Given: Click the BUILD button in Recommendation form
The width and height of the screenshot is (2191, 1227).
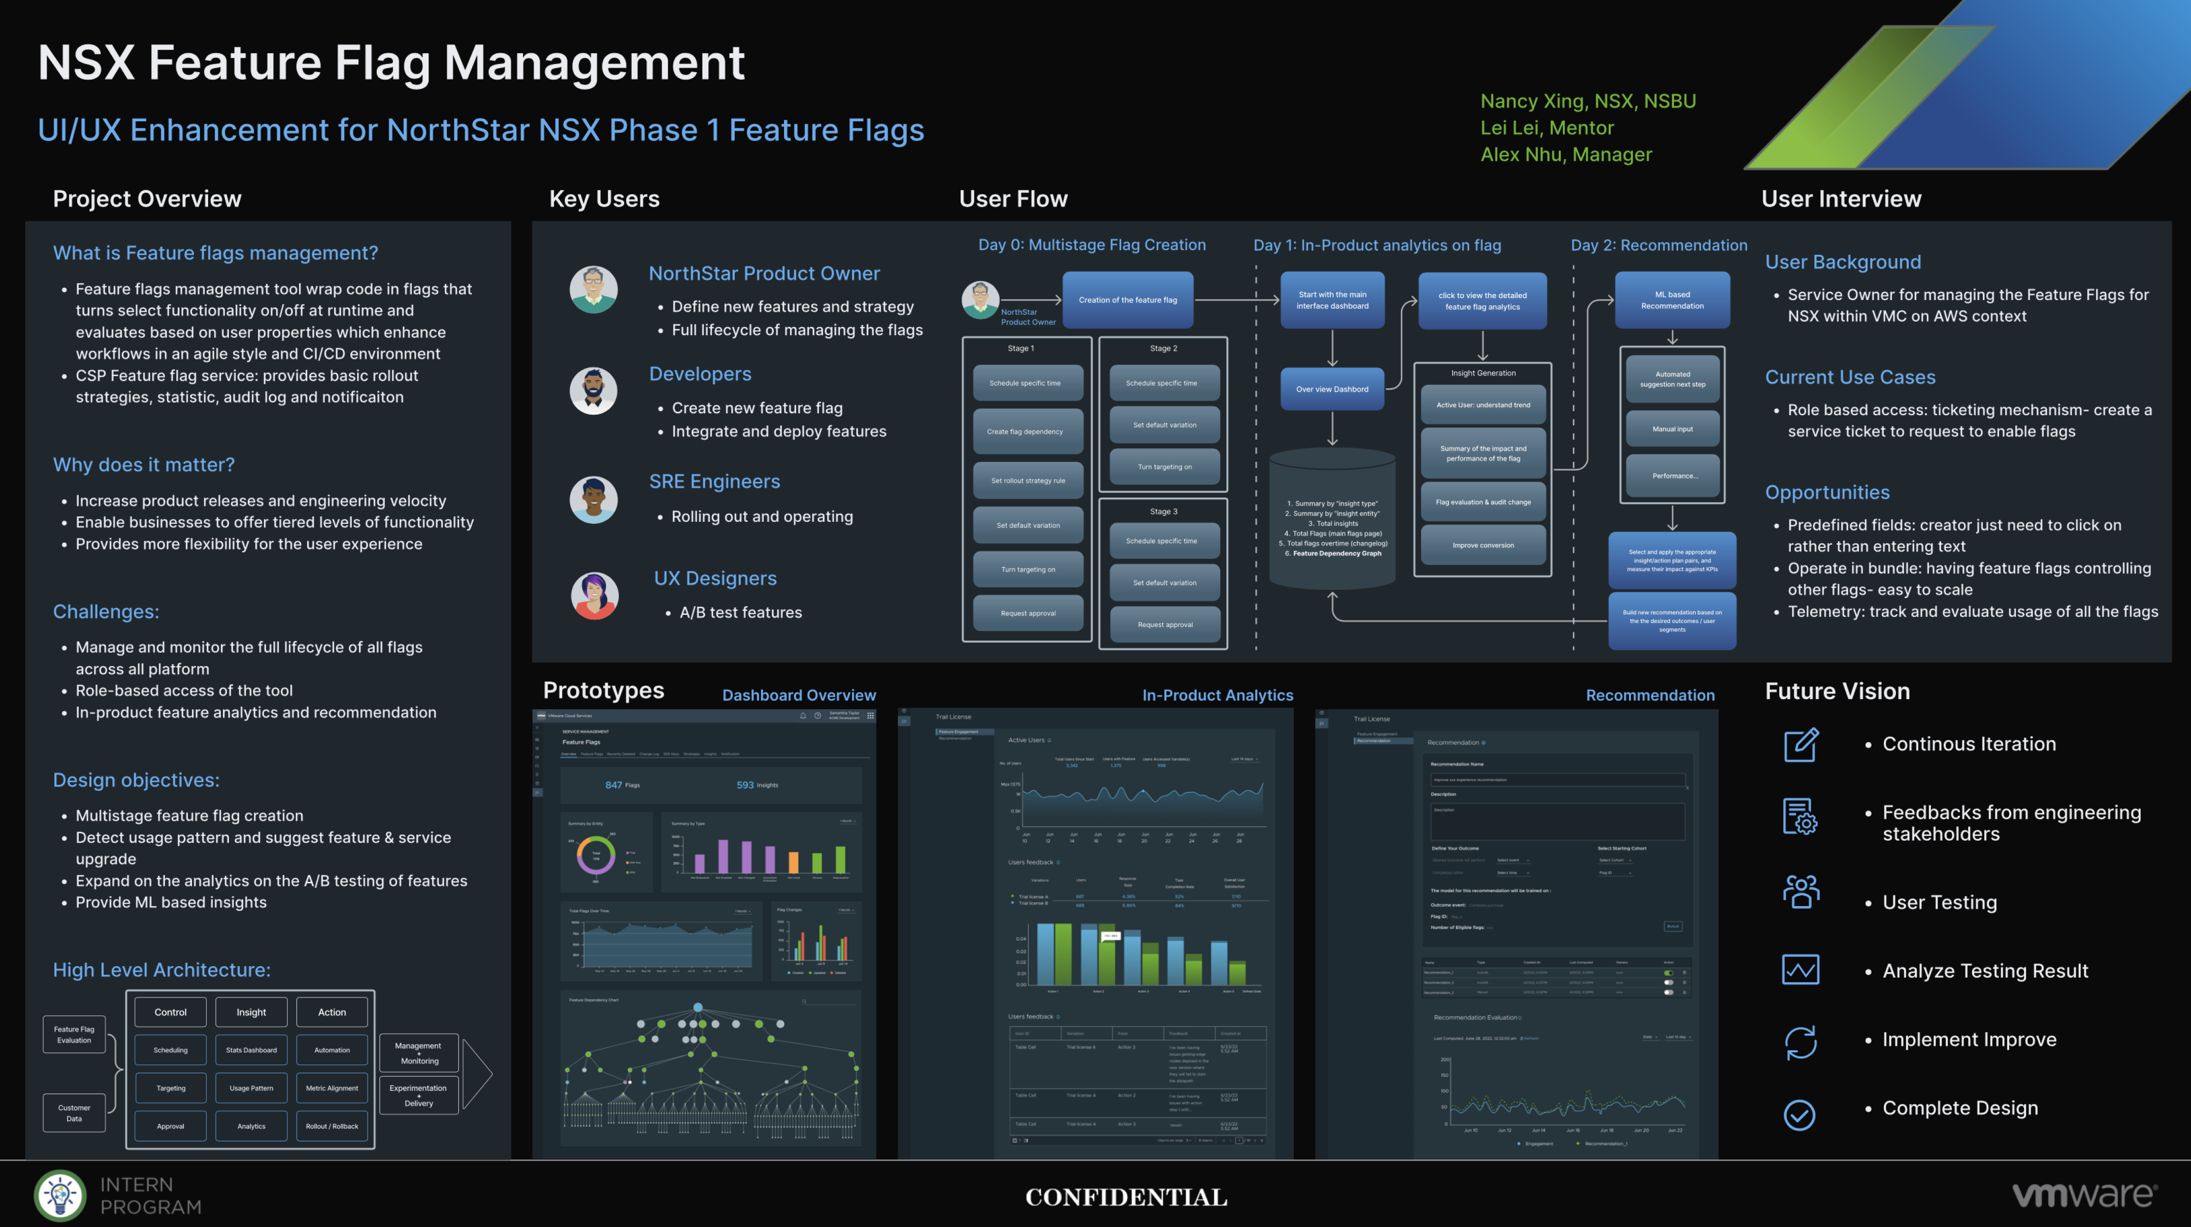Looking at the screenshot, I should pyautogui.click(x=1673, y=927).
